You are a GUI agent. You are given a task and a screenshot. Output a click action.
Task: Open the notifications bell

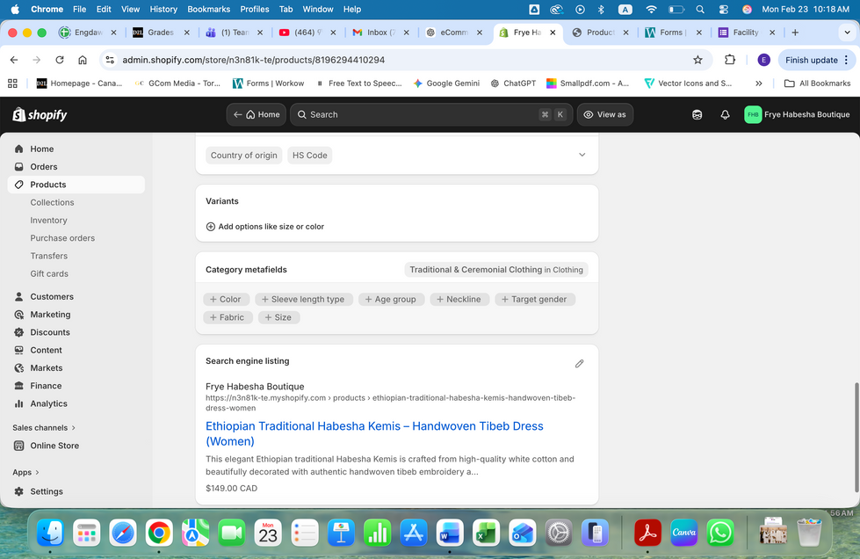725,114
